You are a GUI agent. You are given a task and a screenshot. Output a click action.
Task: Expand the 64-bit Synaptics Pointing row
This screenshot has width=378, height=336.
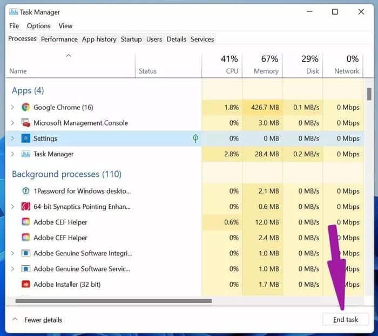[x=12, y=207]
